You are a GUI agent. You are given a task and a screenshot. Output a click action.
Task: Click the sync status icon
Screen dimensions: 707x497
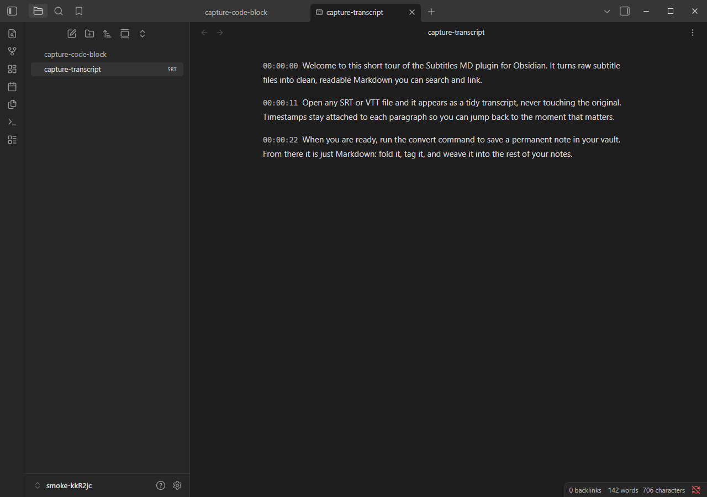click(696, 490)
